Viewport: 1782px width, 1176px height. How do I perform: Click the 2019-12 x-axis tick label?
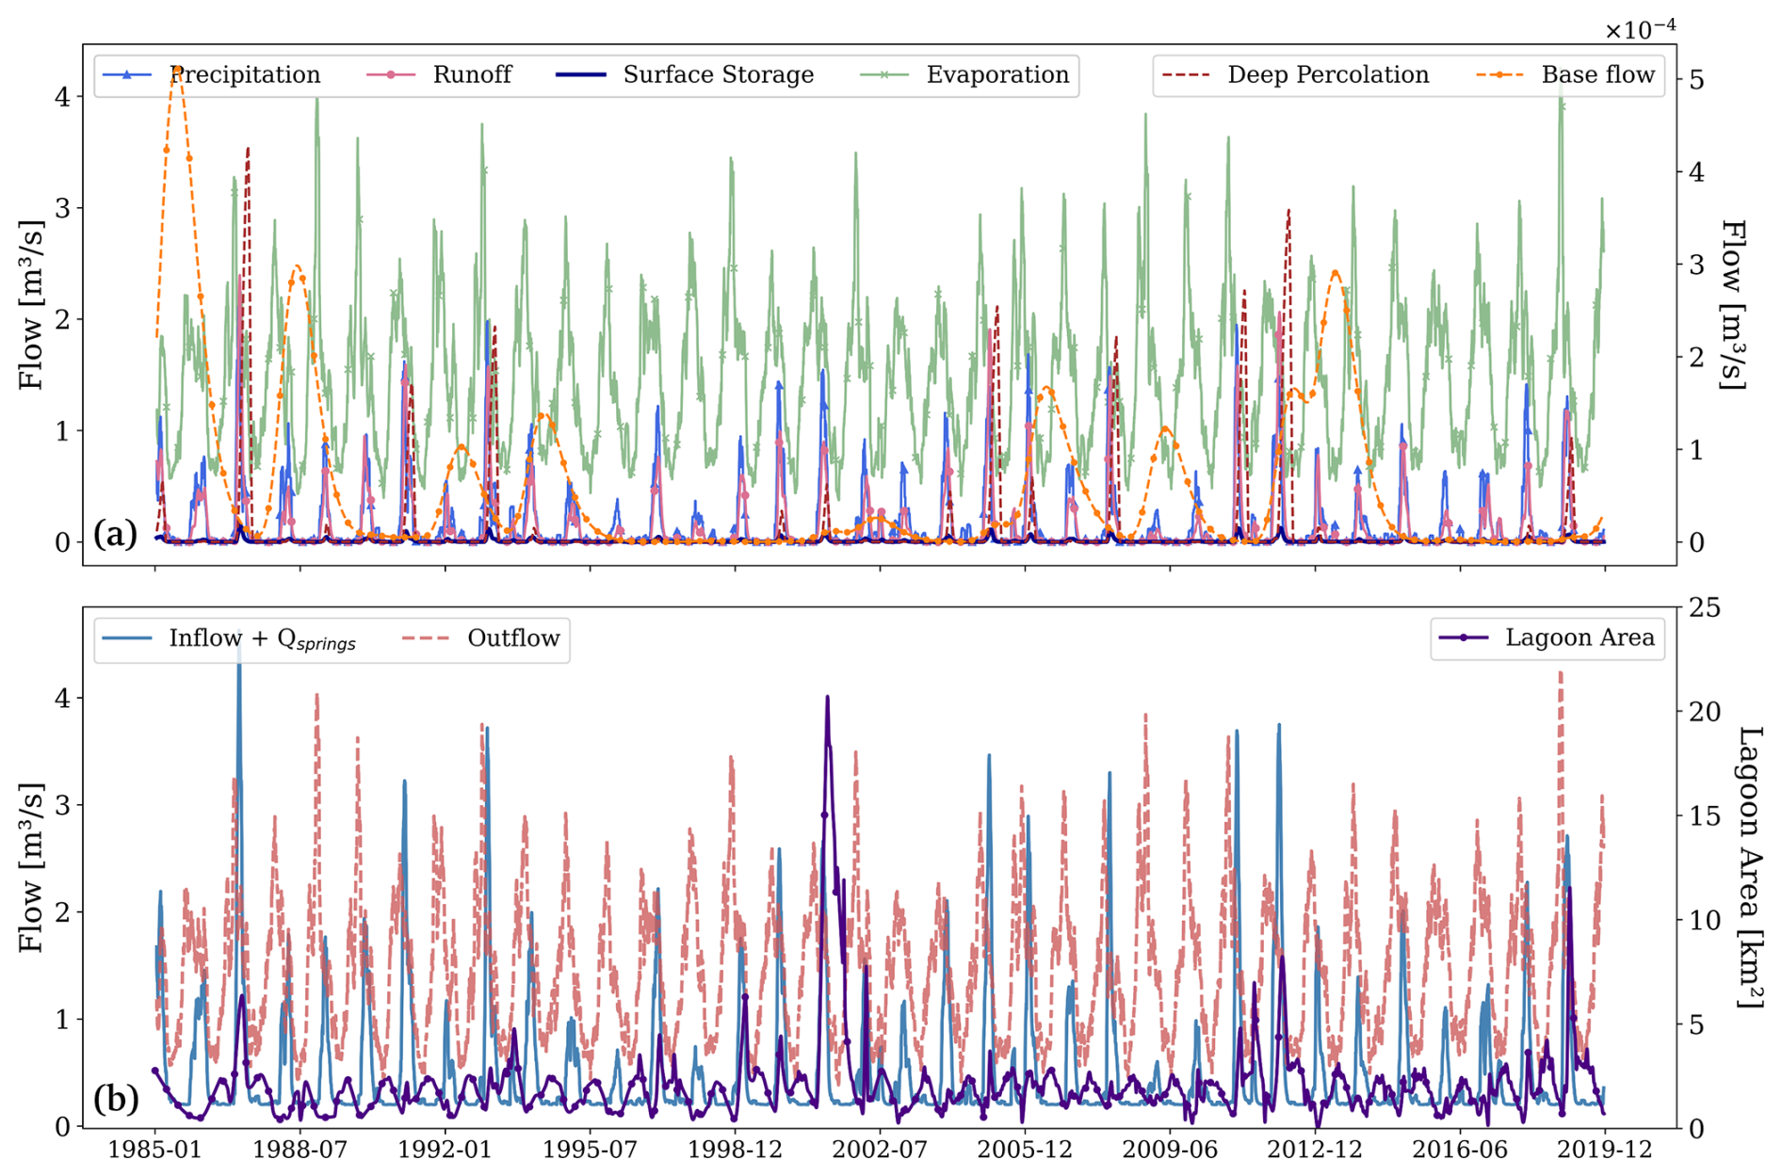pyautogui.click(x=1604, y=1150)
